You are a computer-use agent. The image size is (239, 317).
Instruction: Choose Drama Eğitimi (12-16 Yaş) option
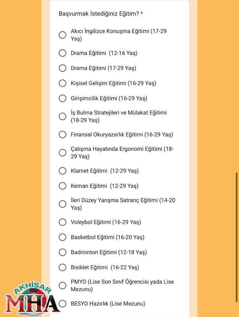coord(62,53)
